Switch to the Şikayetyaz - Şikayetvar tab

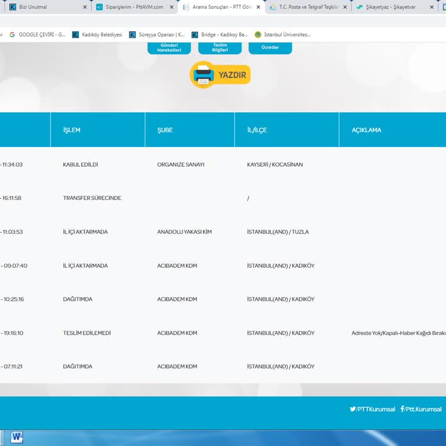click(x=392, y=7)
